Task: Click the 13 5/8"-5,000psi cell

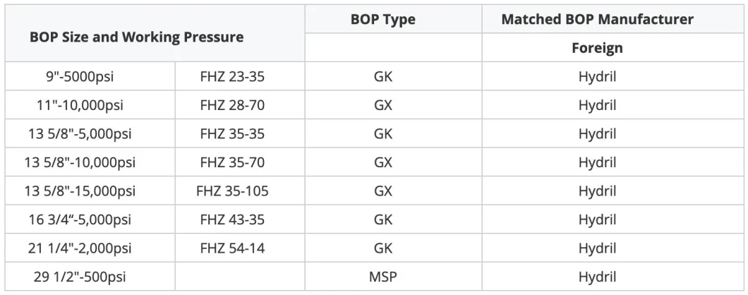Action: point(80,133)
